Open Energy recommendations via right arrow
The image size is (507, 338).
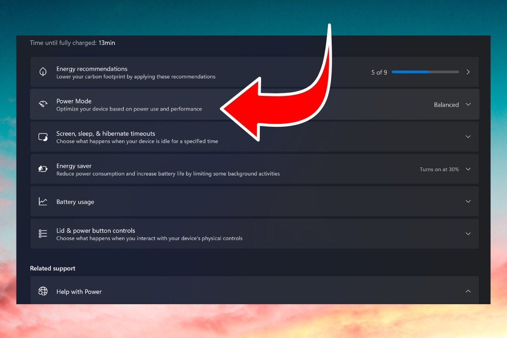(468, 72)
